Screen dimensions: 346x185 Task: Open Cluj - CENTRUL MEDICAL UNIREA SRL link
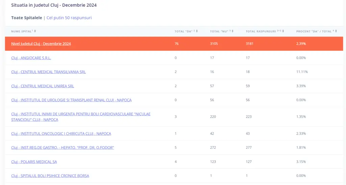pyautogui.click(x=43, y=86)
